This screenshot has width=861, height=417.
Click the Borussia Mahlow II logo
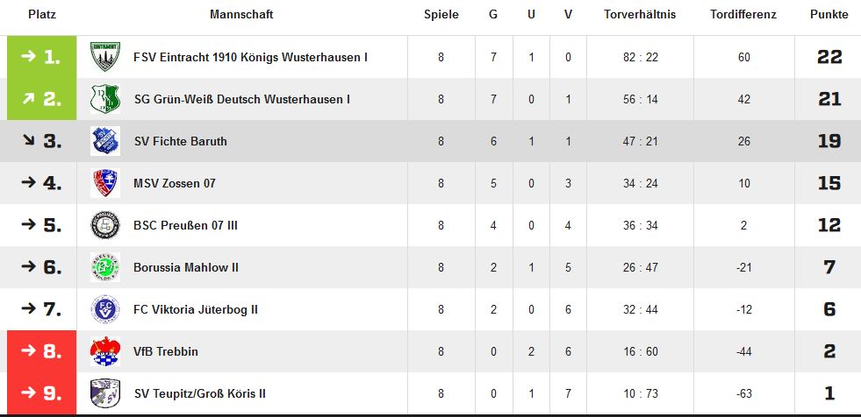(x=105, y=267)
